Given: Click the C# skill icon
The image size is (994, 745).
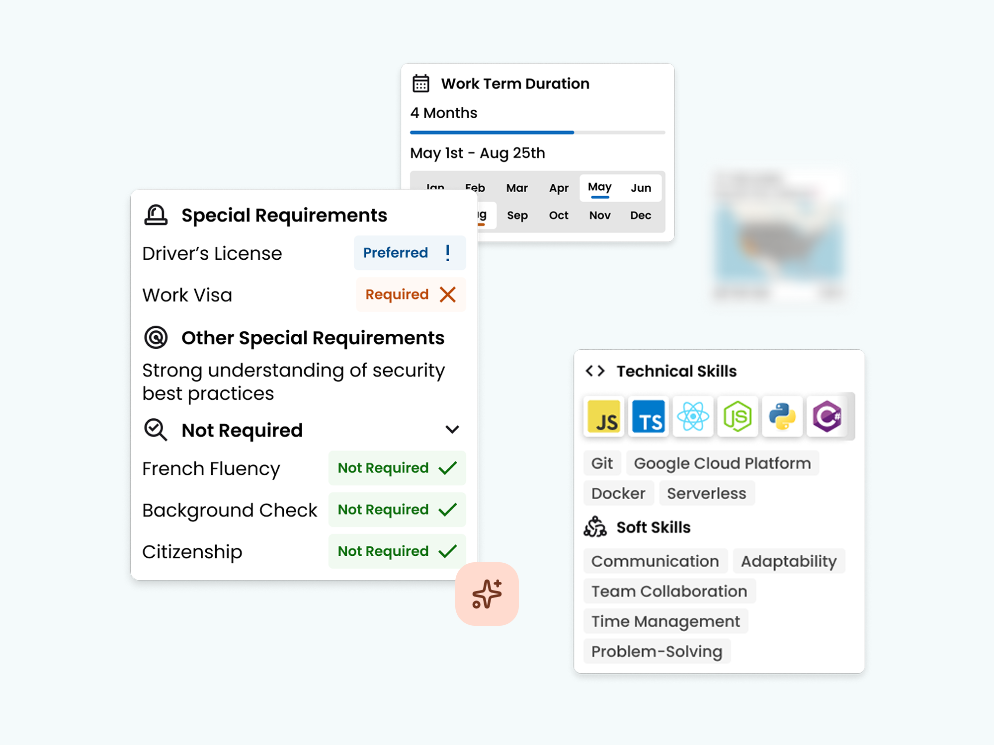Looking at the screenshot, I should [827, 416].
